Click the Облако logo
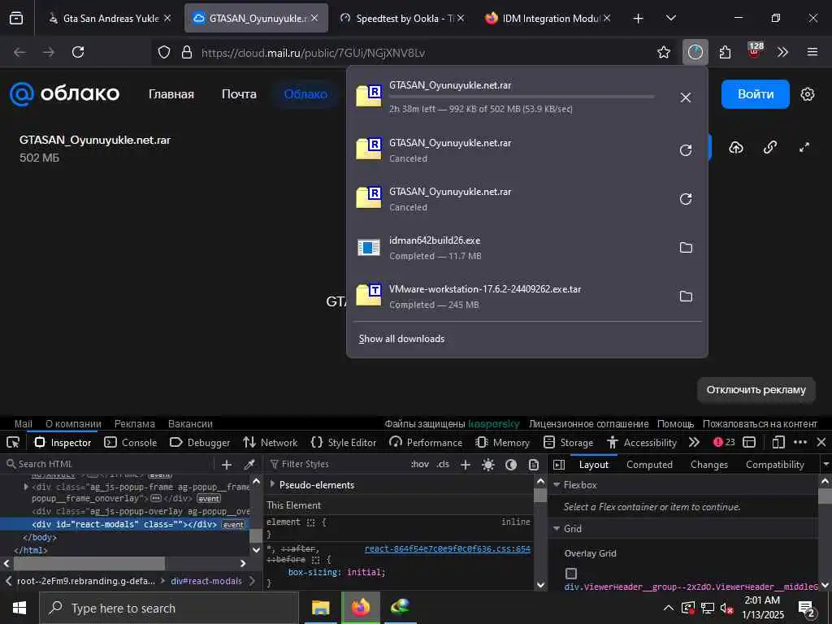 64,94
